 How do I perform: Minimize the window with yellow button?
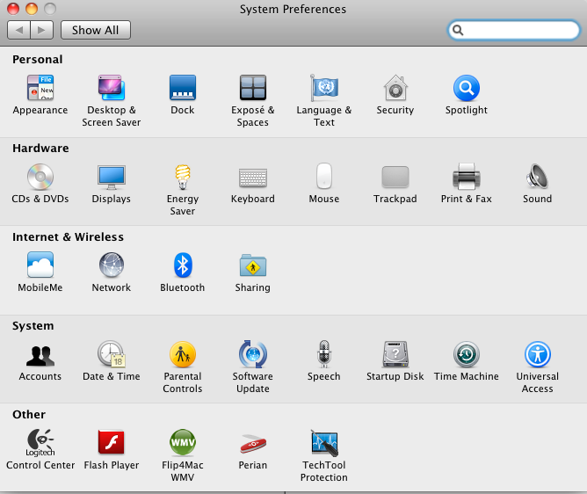[x=32, y=9]
